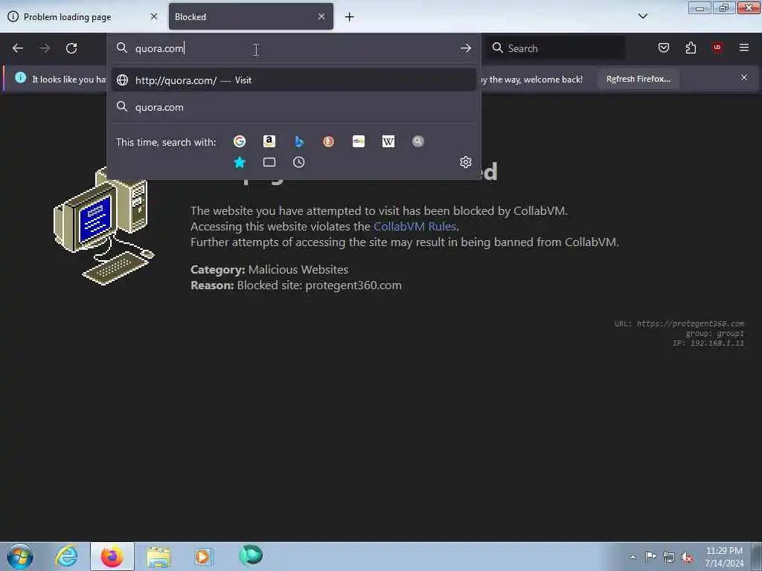
Task: Click the 'Reason: Blocked site' line
Action: pyautogui.click(x=296, y=285)
